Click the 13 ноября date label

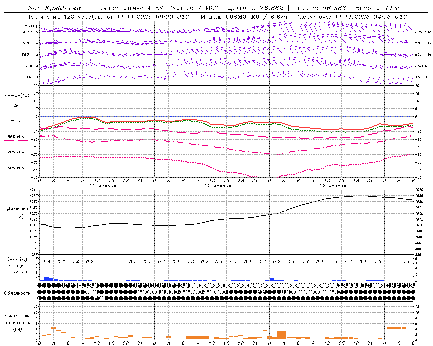coord(333,186)
